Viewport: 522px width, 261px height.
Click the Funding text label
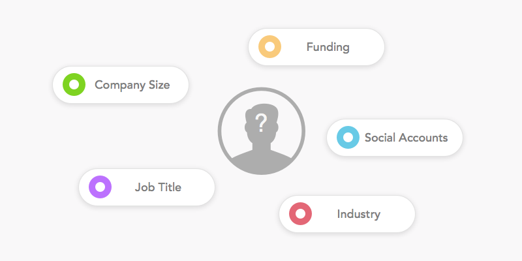[x=328, y=47]
